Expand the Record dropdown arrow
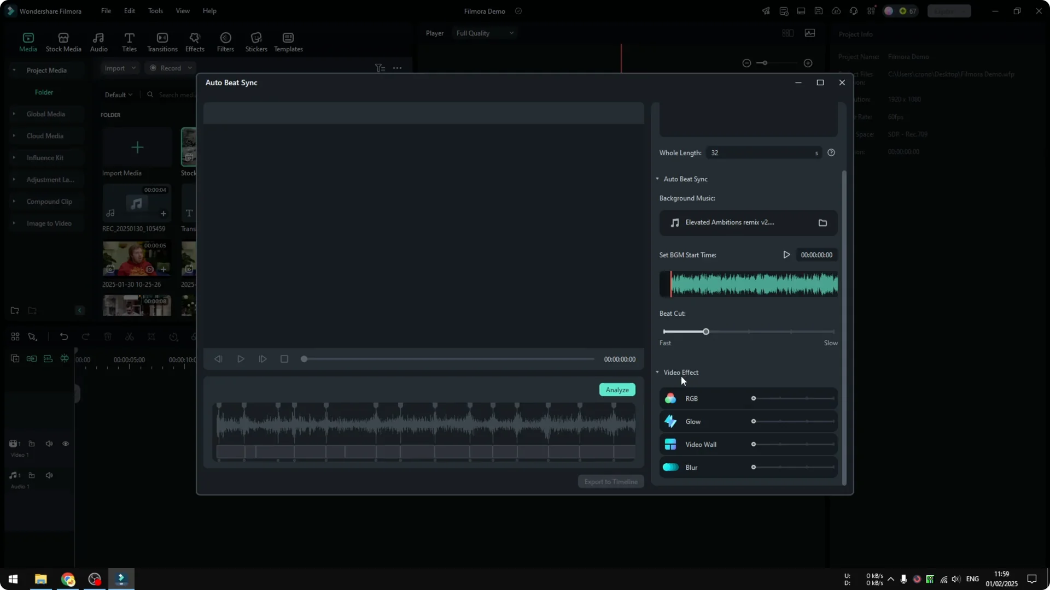 pos(190,68)
